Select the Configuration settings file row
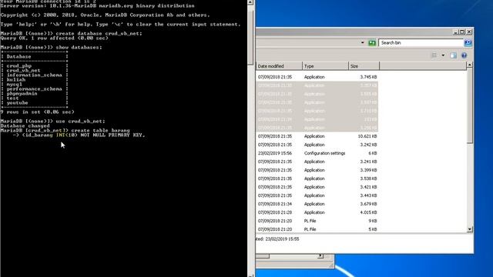This screenshot has width=493, height=277. point(317,153)
